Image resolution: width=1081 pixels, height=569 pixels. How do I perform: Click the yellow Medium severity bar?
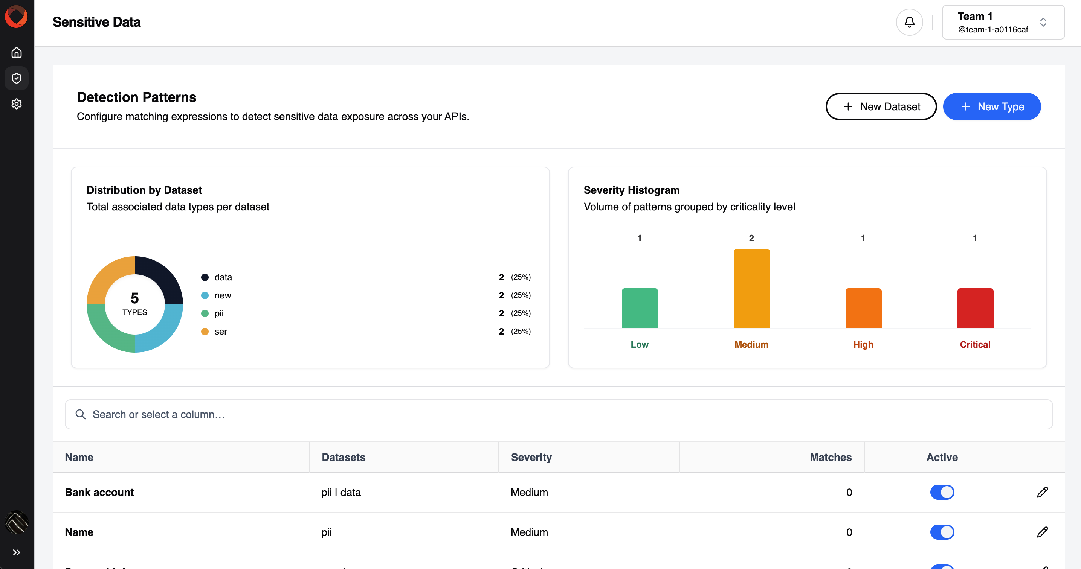click(751, 288)
